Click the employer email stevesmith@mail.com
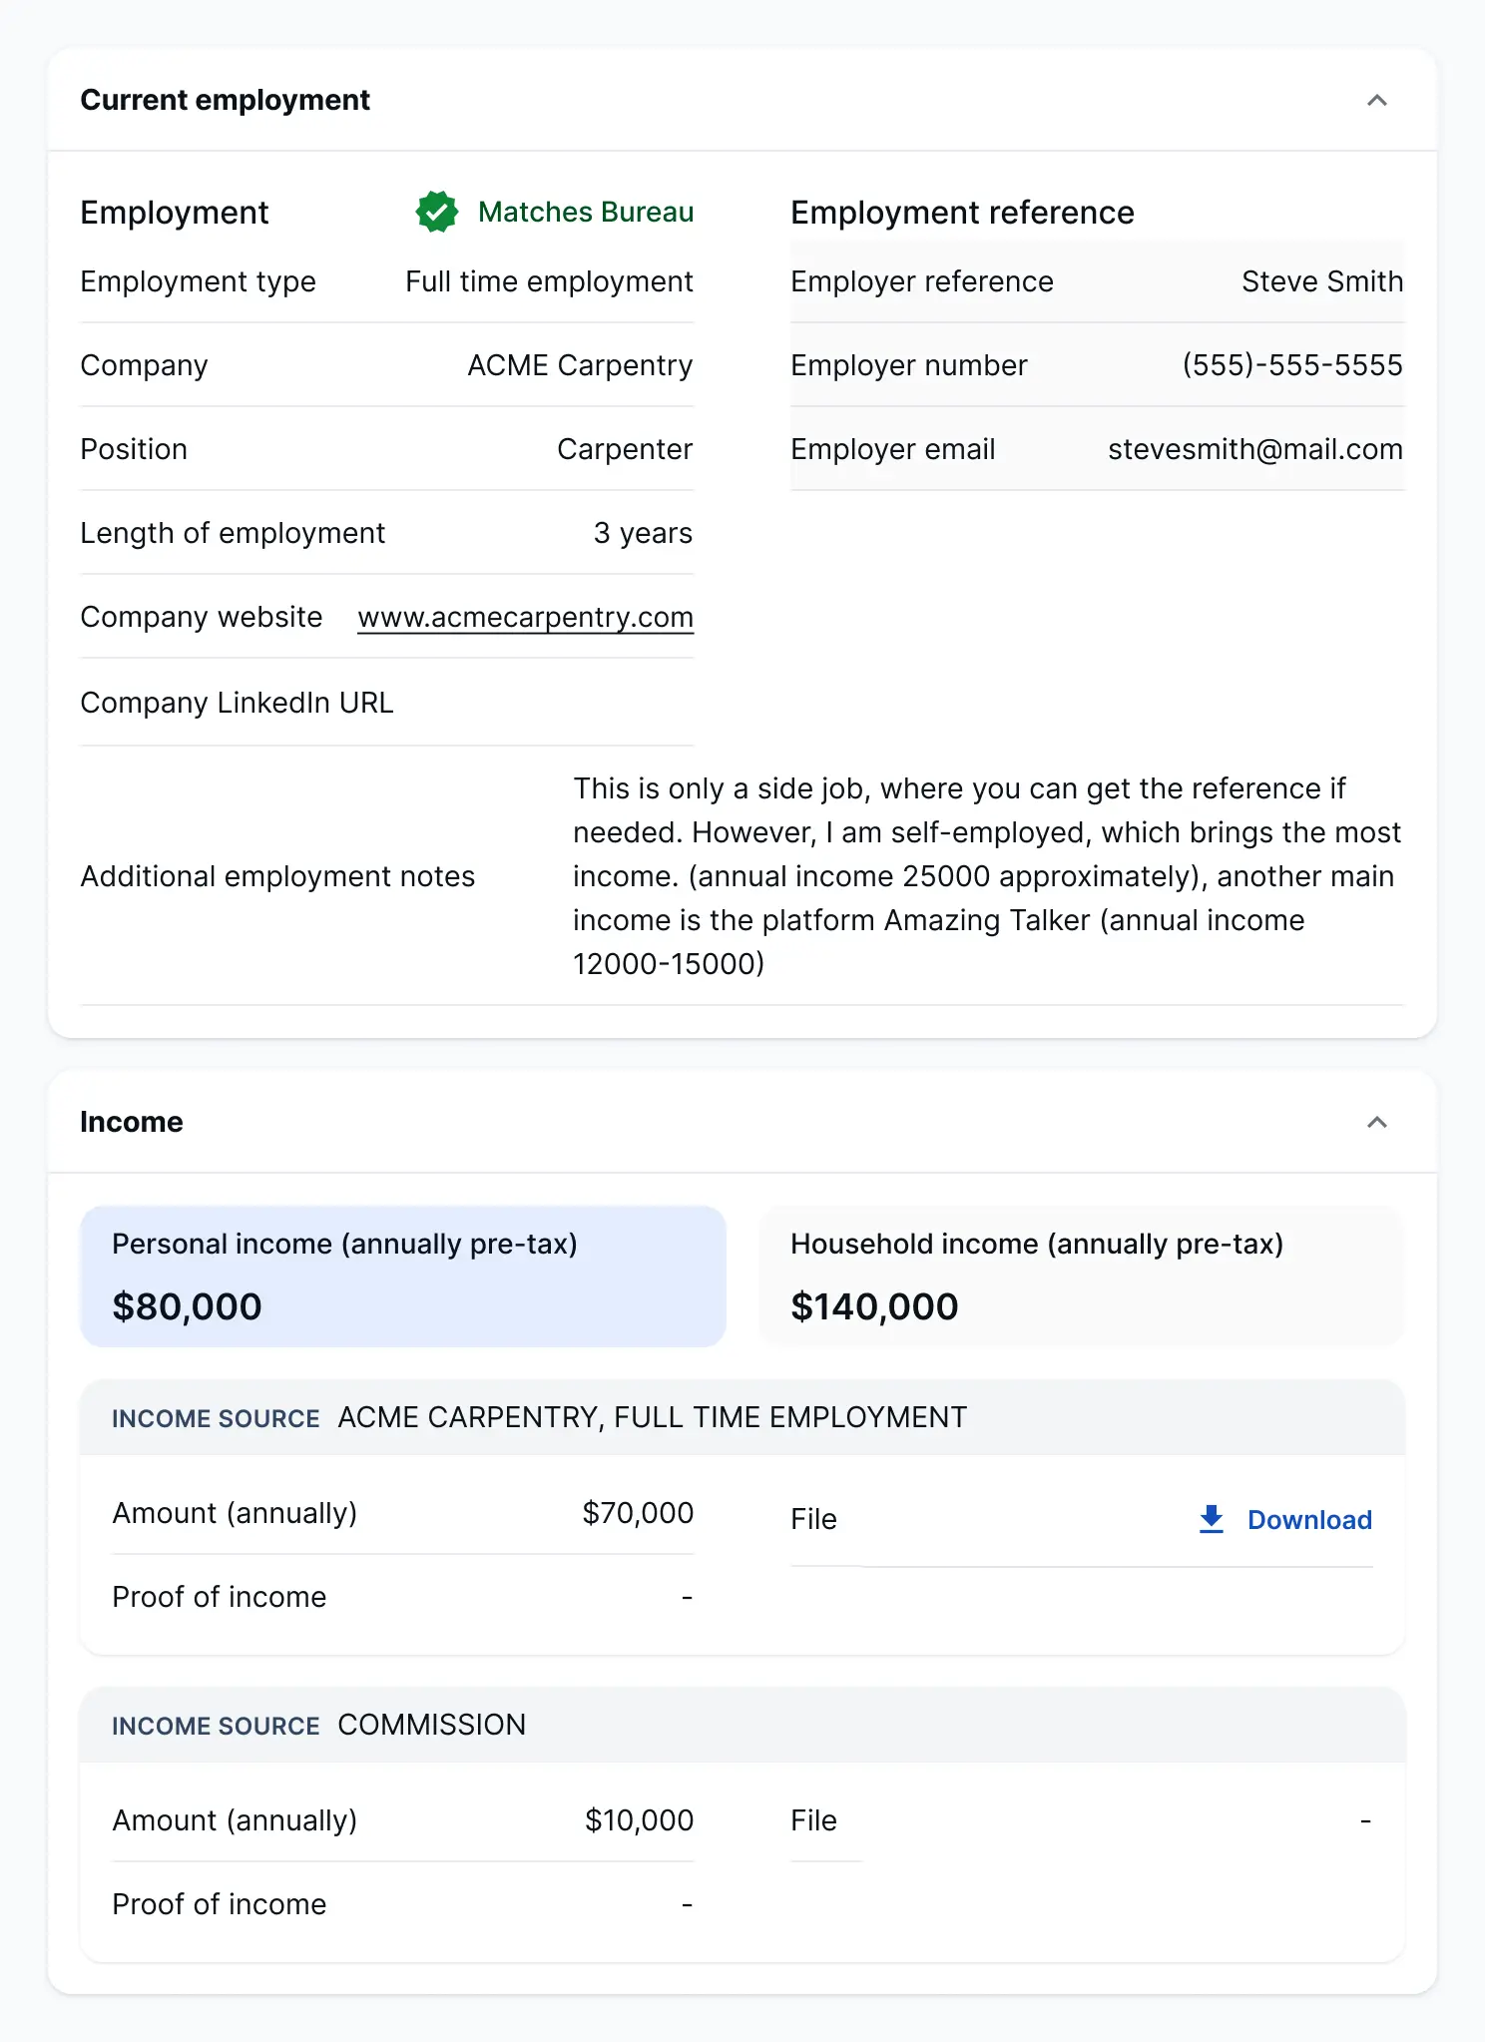Viewport: 1485px width, 2042px height. coord(1254,450)
